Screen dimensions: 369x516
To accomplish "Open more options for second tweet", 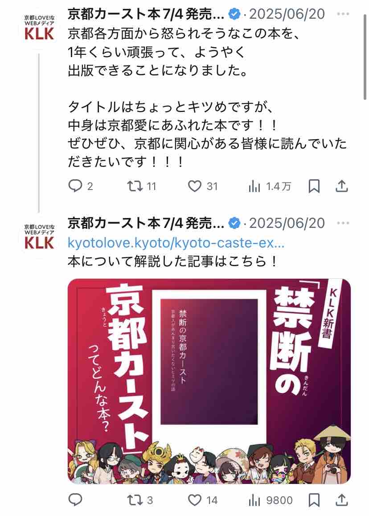I will [x=343, y=223].
